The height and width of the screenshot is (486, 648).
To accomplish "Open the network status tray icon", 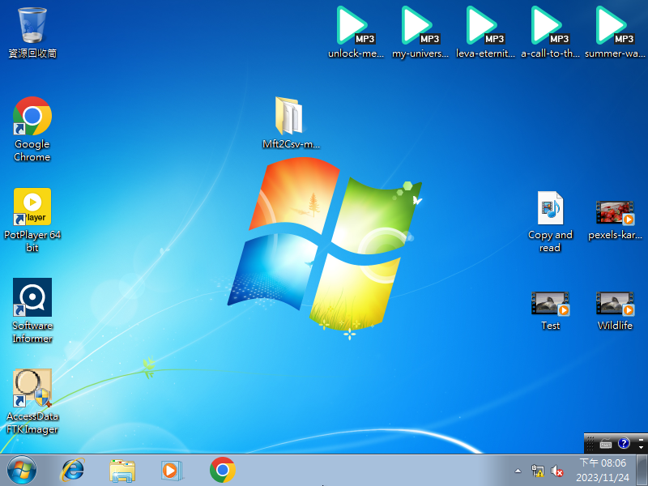I will pyautogui.click(x=538, y=471).
